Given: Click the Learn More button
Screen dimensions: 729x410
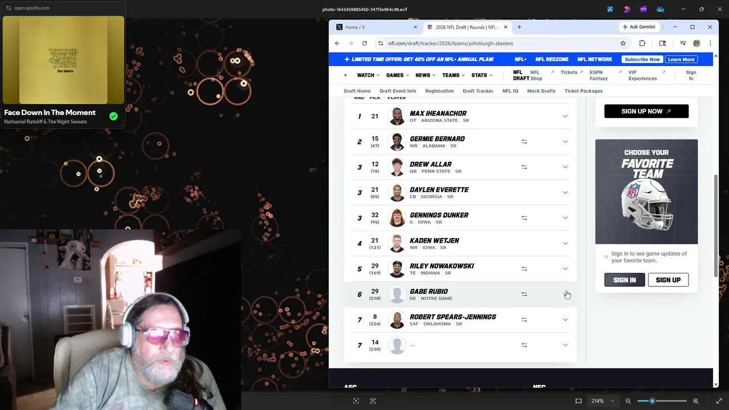Looking at the screenshot, I should pyautogui.click(x=681, y=59).
